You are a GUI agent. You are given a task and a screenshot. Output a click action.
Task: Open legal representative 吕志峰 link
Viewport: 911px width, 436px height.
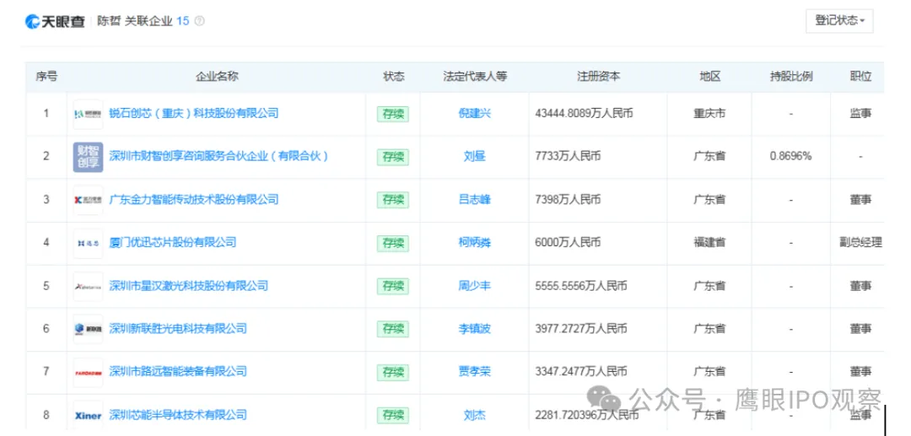(474, 200)
